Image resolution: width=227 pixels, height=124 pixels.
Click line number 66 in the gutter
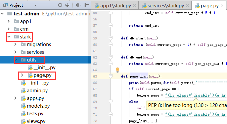95,83
